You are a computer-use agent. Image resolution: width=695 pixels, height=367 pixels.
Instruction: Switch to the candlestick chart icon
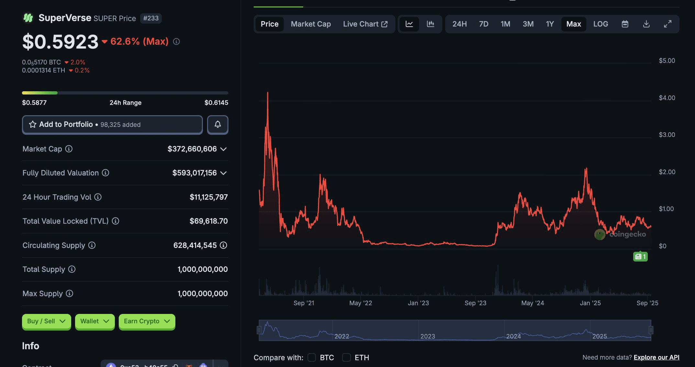(430, 24)
